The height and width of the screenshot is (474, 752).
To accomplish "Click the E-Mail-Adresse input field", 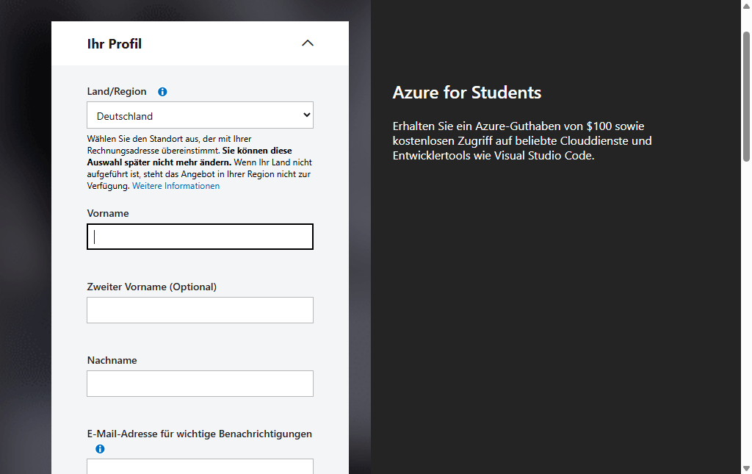I will coord(200,467).
